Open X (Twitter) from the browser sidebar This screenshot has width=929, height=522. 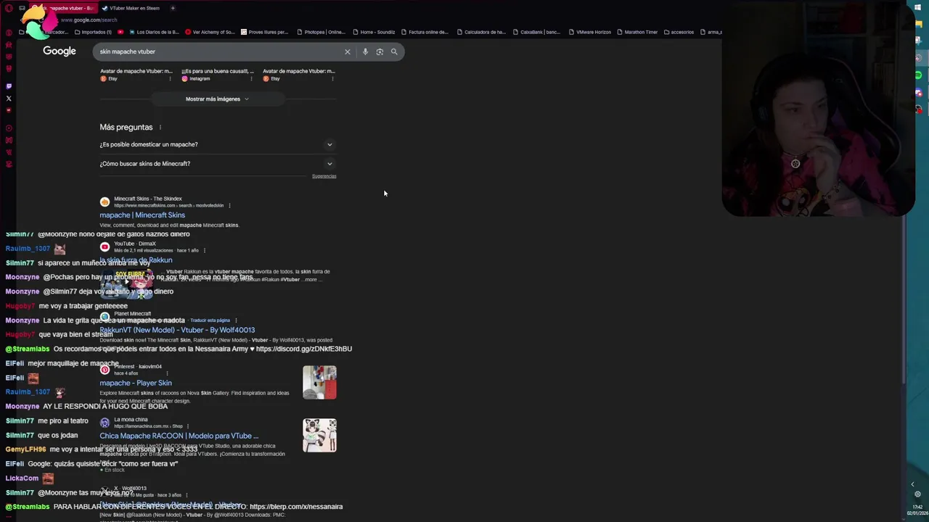click(9, 99)
